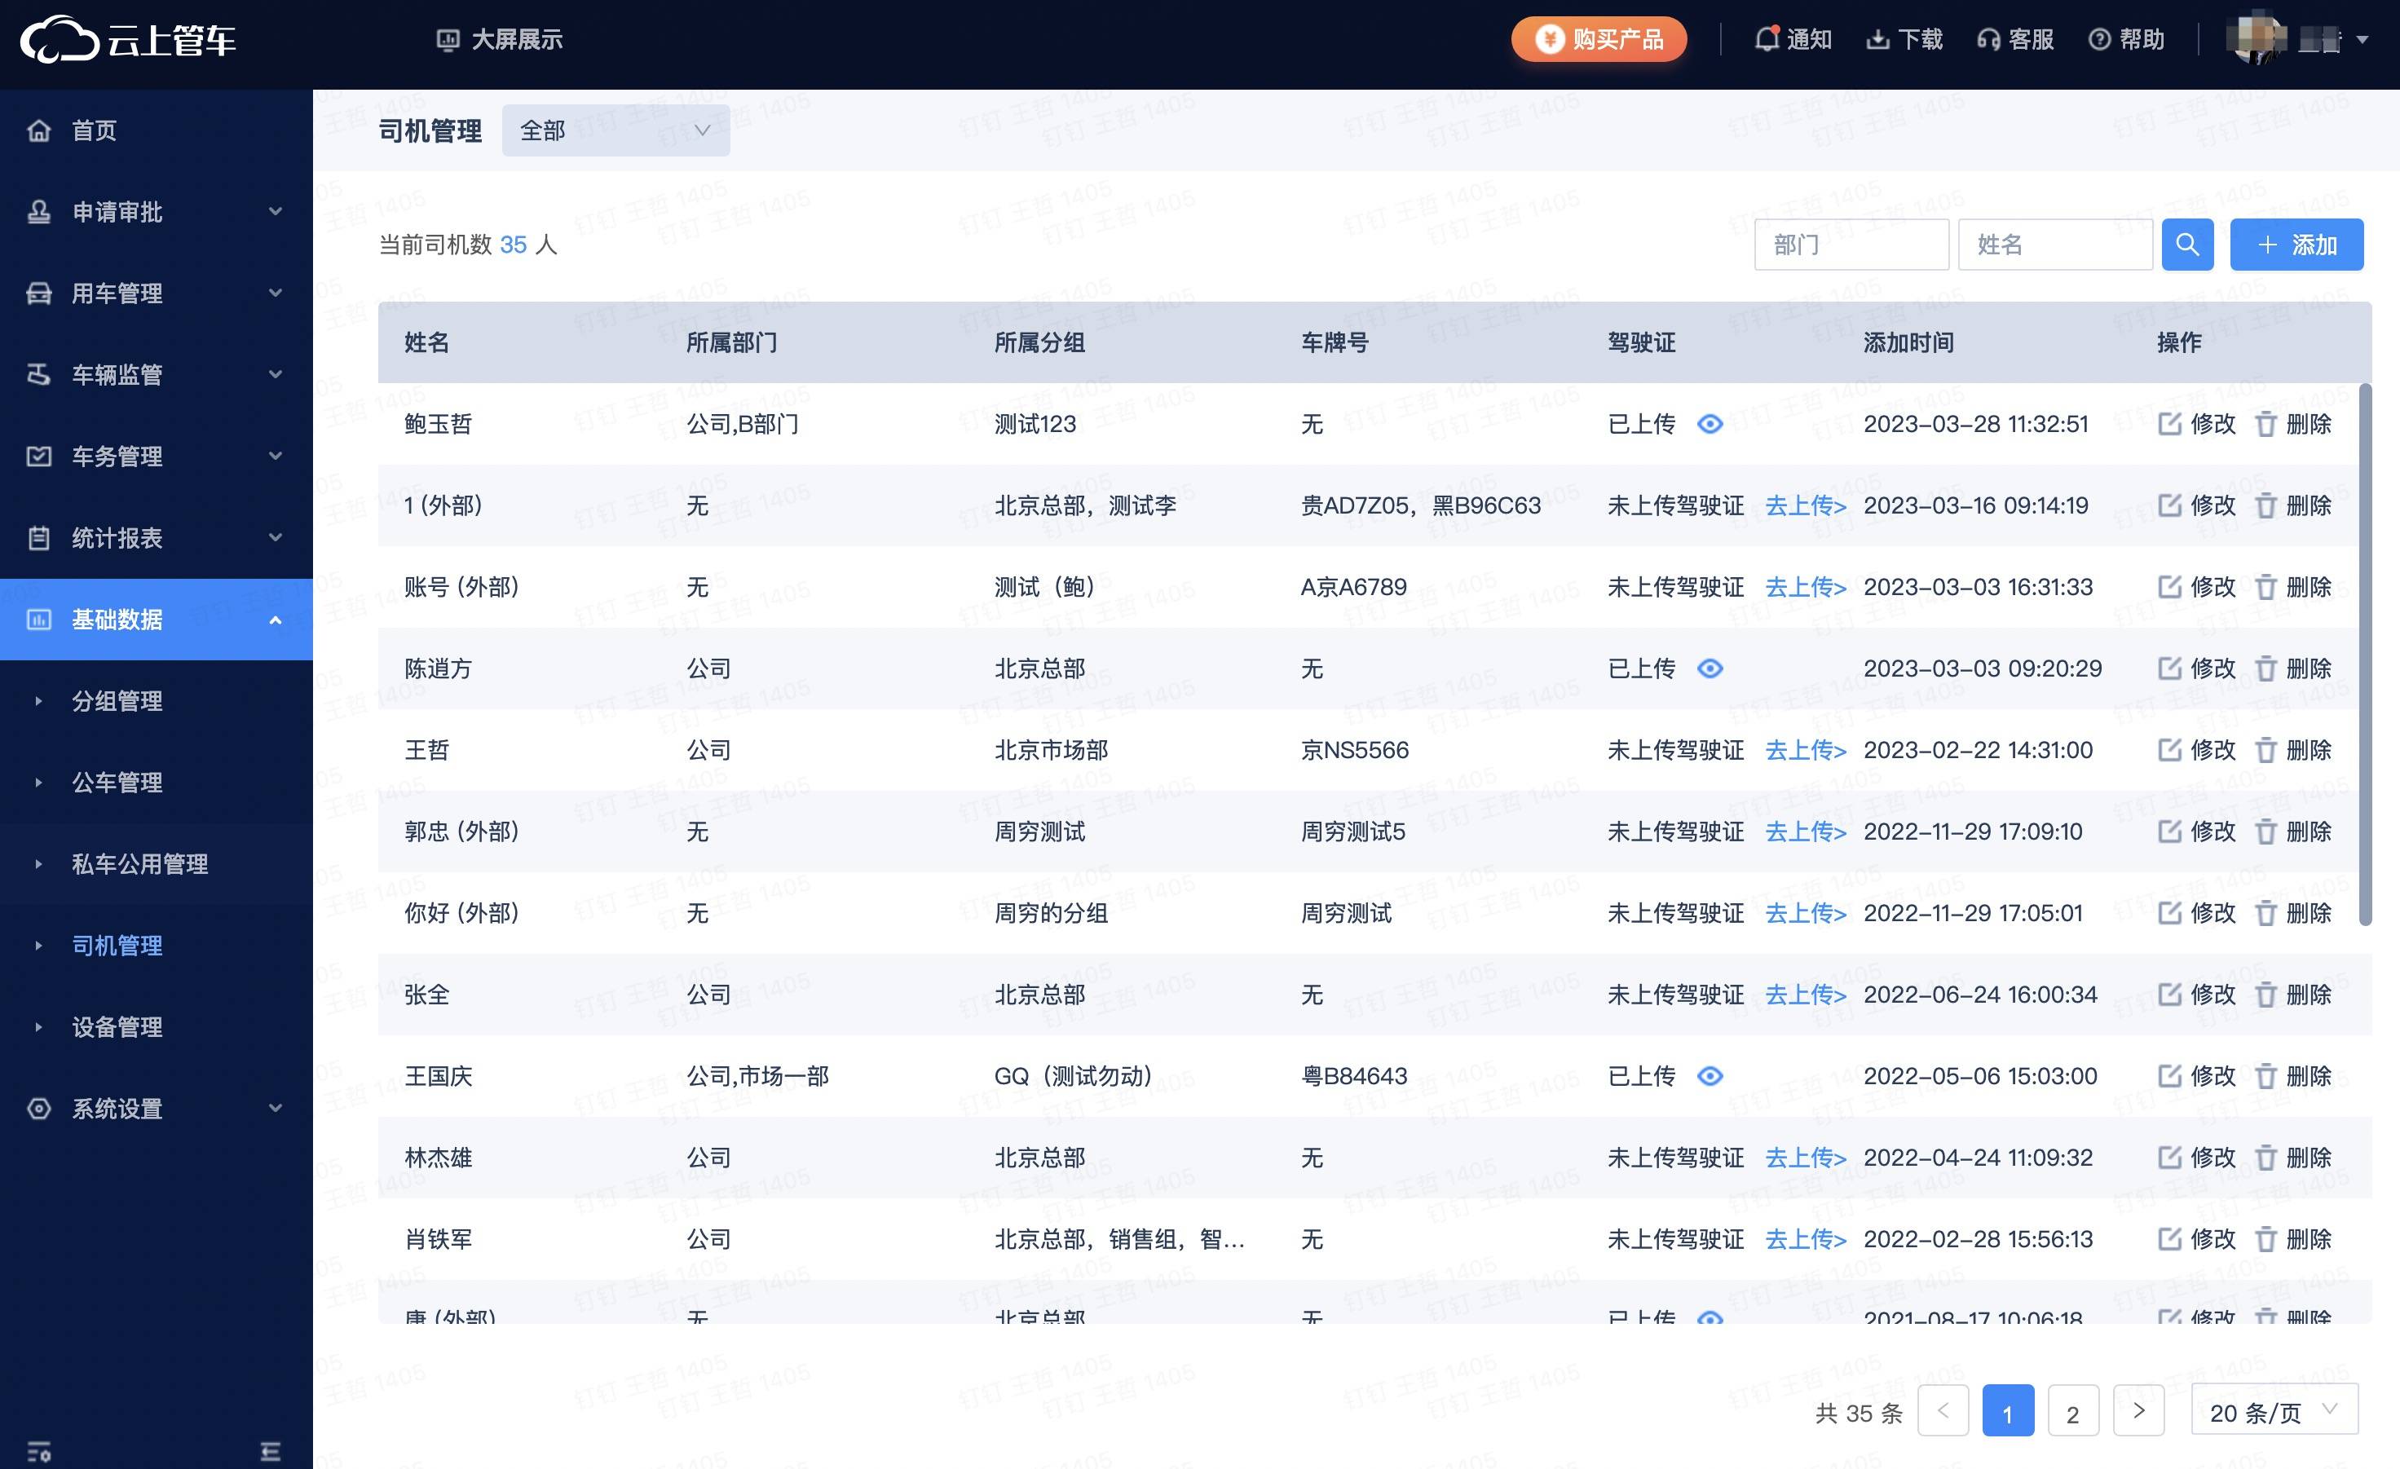Viewport: 2400px width, 1469px height.
Task: Click the 删除 trash icon for 王哲
Action: pos(2265,750)
